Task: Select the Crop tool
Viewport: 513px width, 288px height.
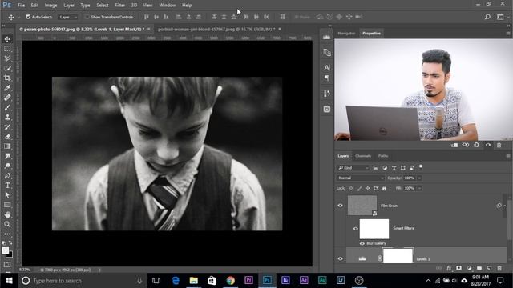Action: tap(7, 78)
